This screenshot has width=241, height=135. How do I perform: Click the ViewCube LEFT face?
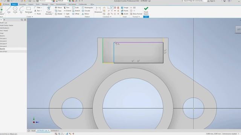click(x=238, y=29)
